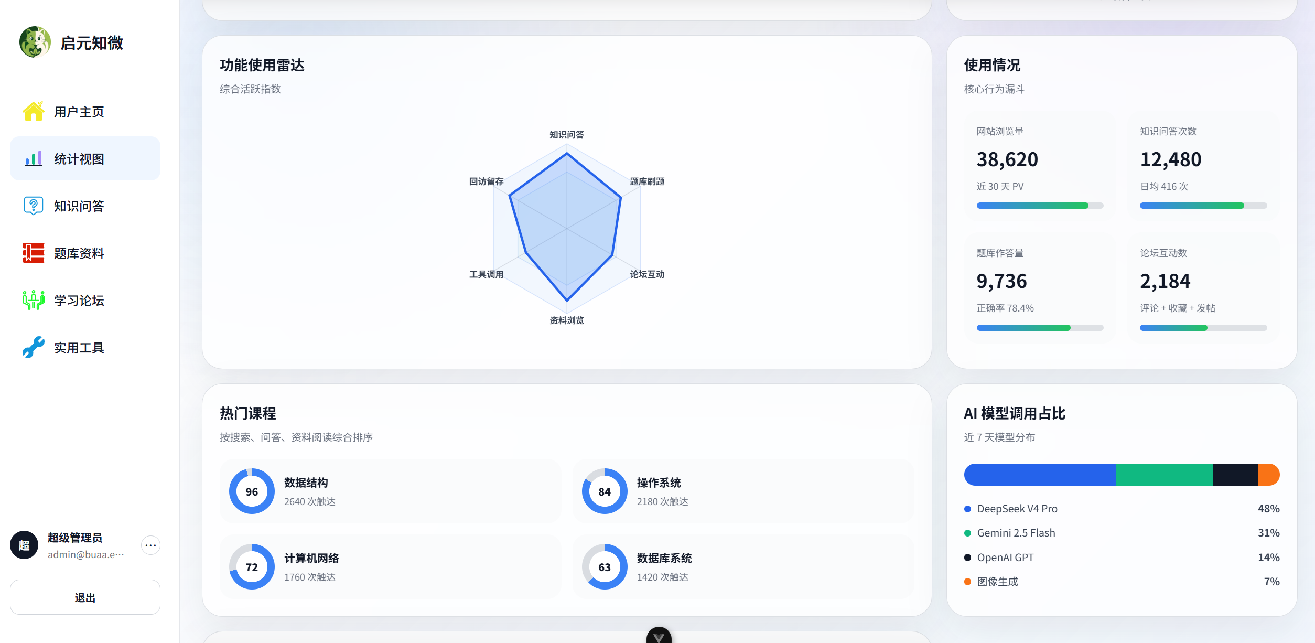The height and width of the screenshot is (643, 1315).
Task: Click the 63 score ring for 数据库系统
Action: (605, 567)
